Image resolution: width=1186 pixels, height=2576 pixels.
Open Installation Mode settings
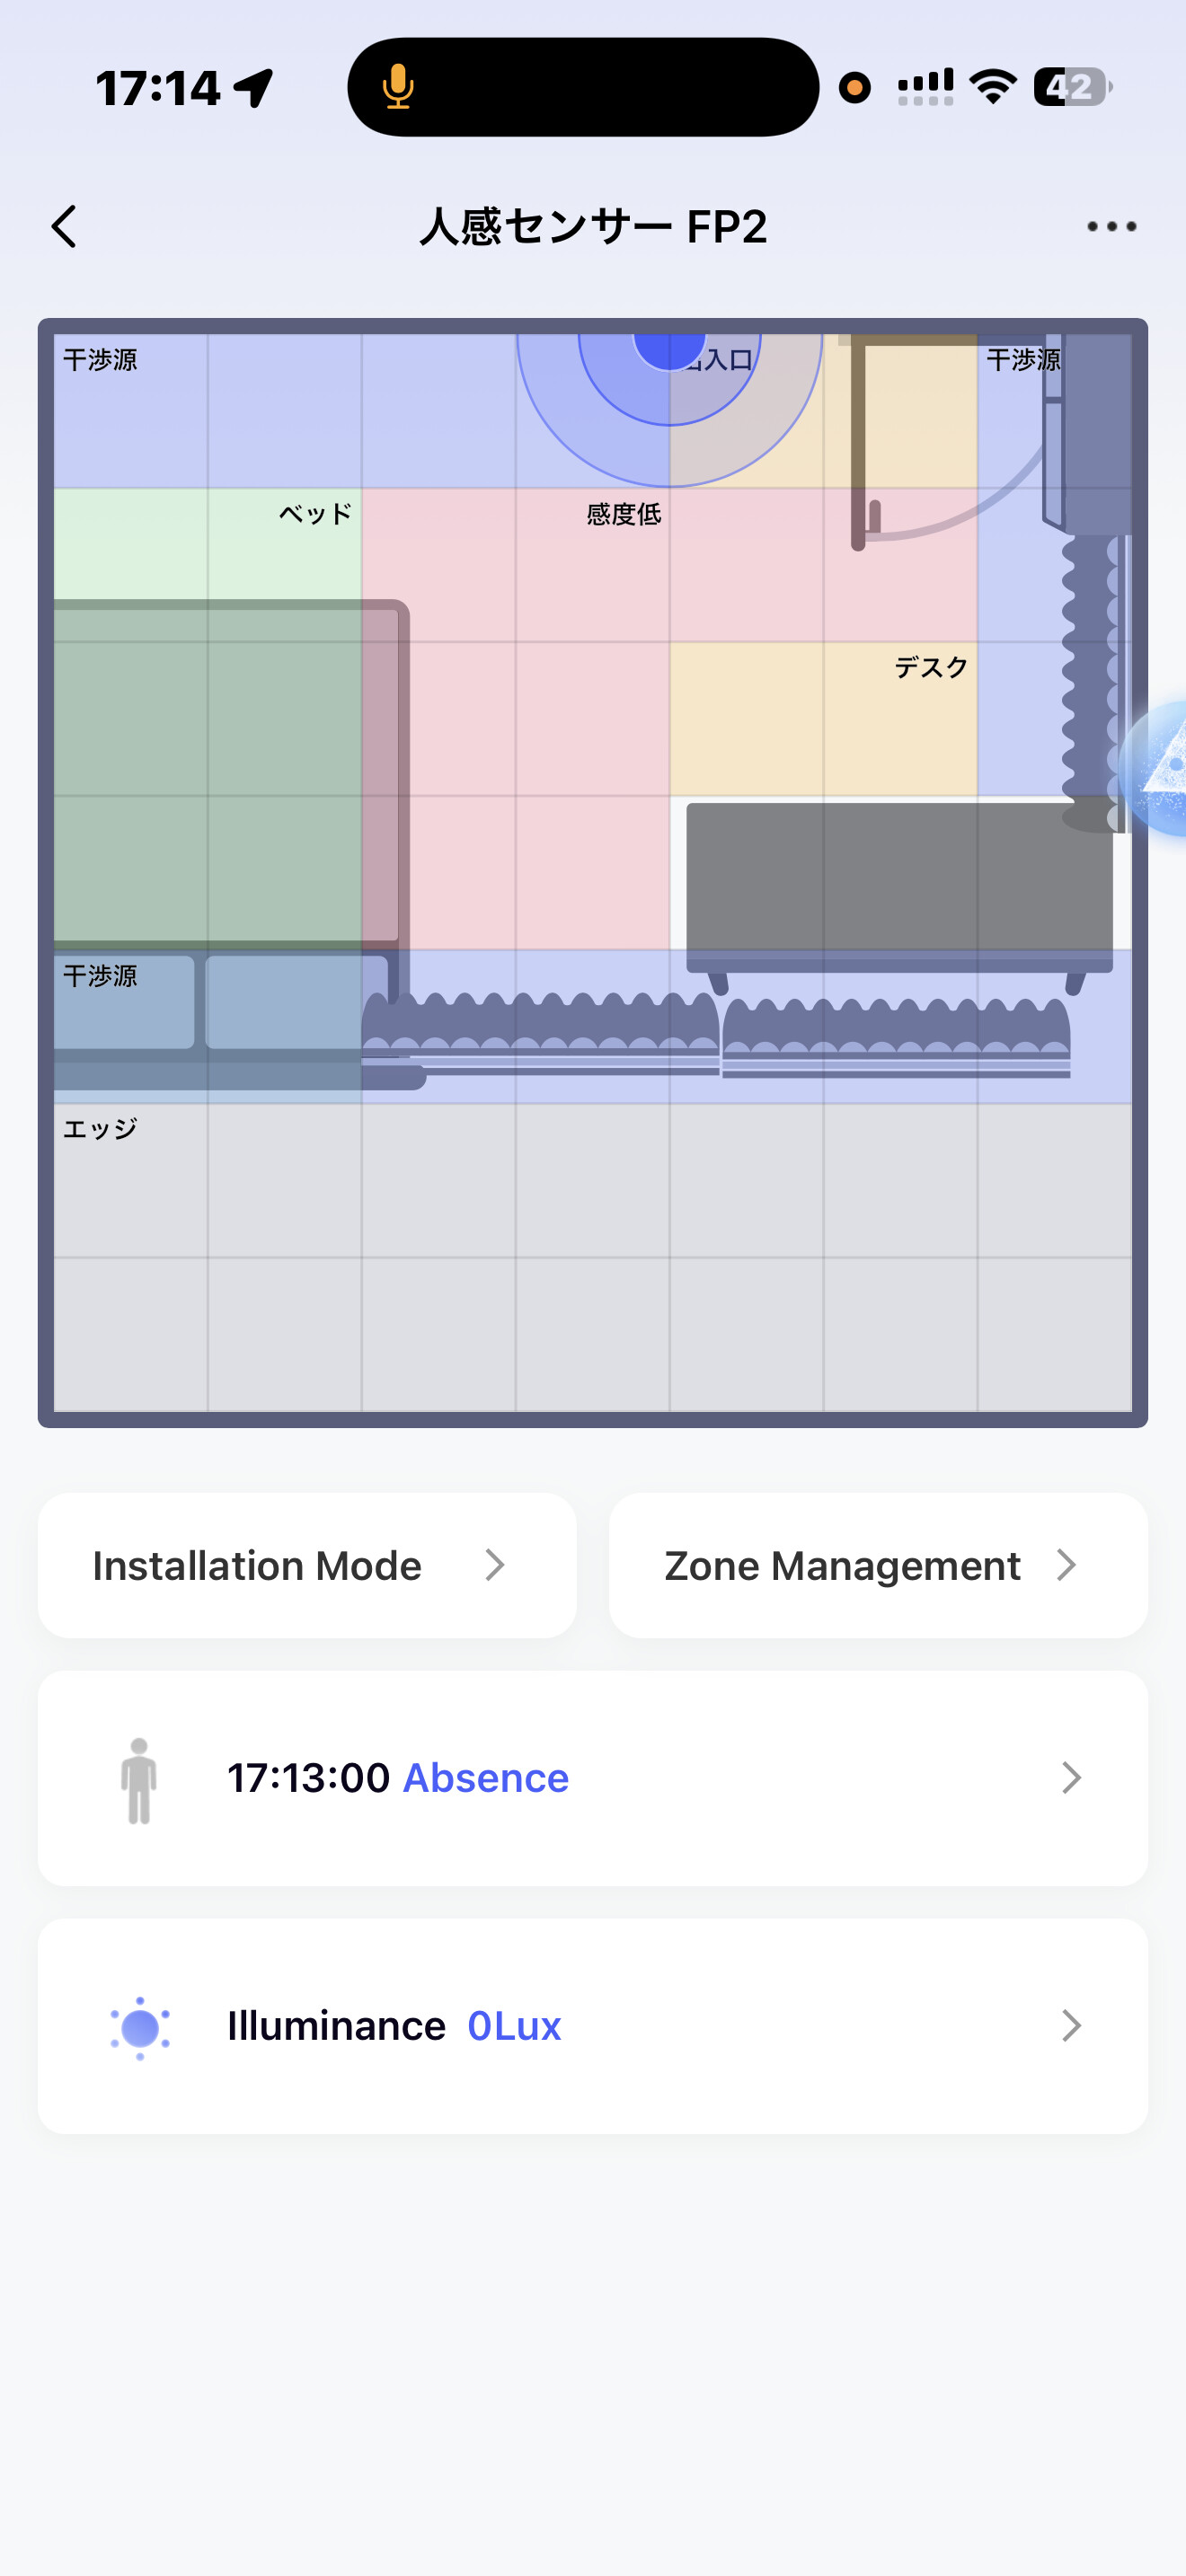(x=257, y=1566)
